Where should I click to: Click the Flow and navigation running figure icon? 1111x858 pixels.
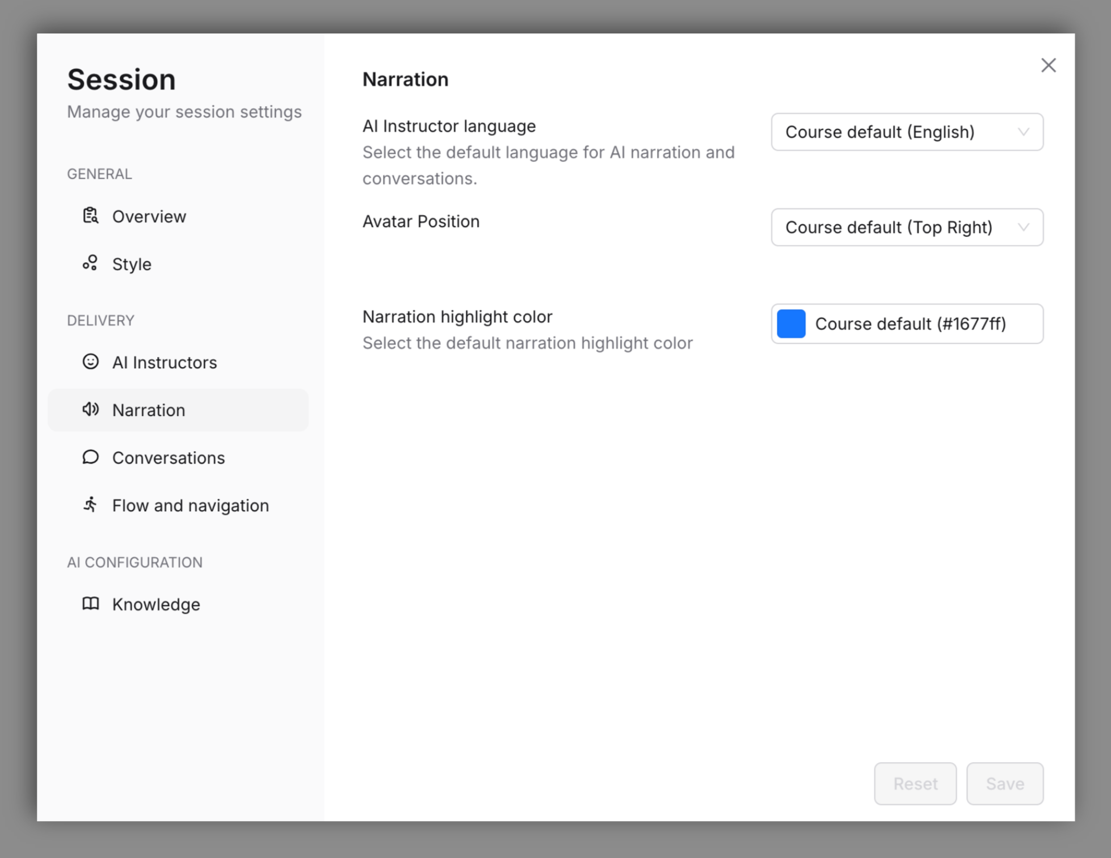(x=90, y=505)
